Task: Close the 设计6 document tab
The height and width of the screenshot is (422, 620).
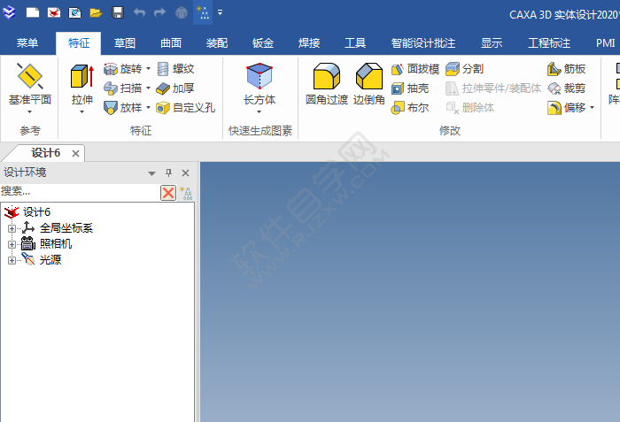Action: coord(75,153)
